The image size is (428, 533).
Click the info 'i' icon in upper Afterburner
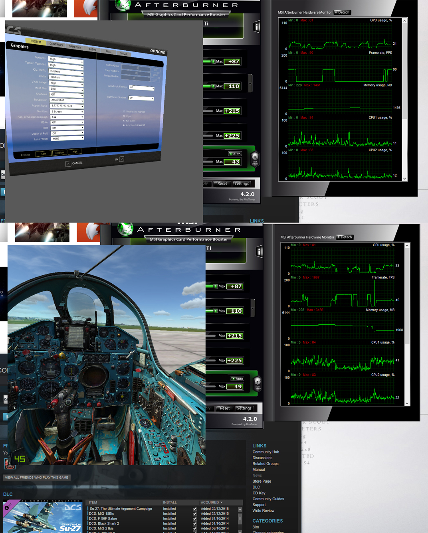pyautogui.click(x=257, y=27)
